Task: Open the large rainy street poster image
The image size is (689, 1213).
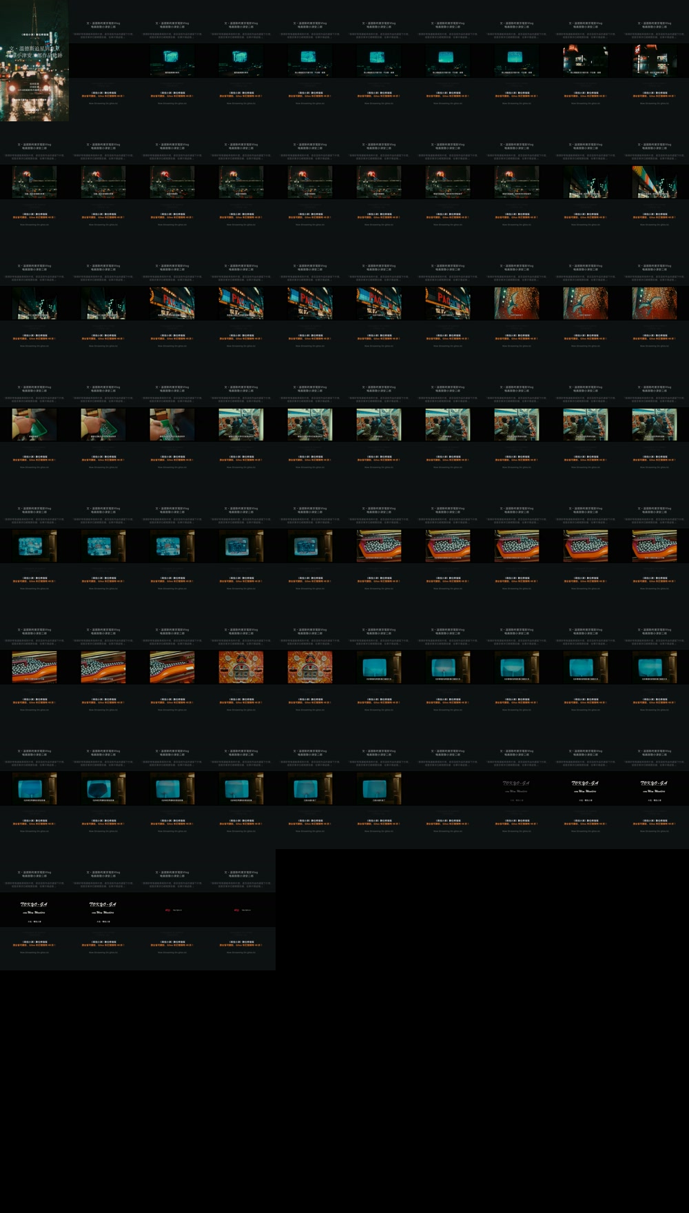Action: click(x=34, y=61)
